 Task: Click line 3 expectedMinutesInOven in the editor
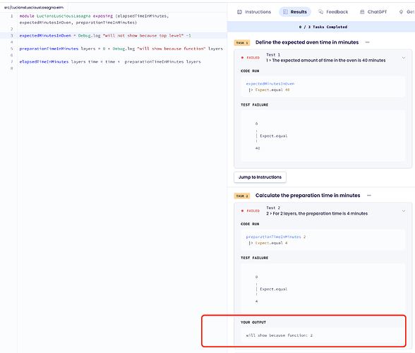[45, 35]
